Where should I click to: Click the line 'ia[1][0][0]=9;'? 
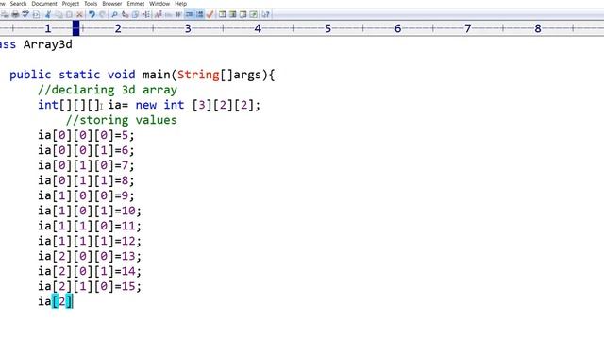(x=86, y=195)
